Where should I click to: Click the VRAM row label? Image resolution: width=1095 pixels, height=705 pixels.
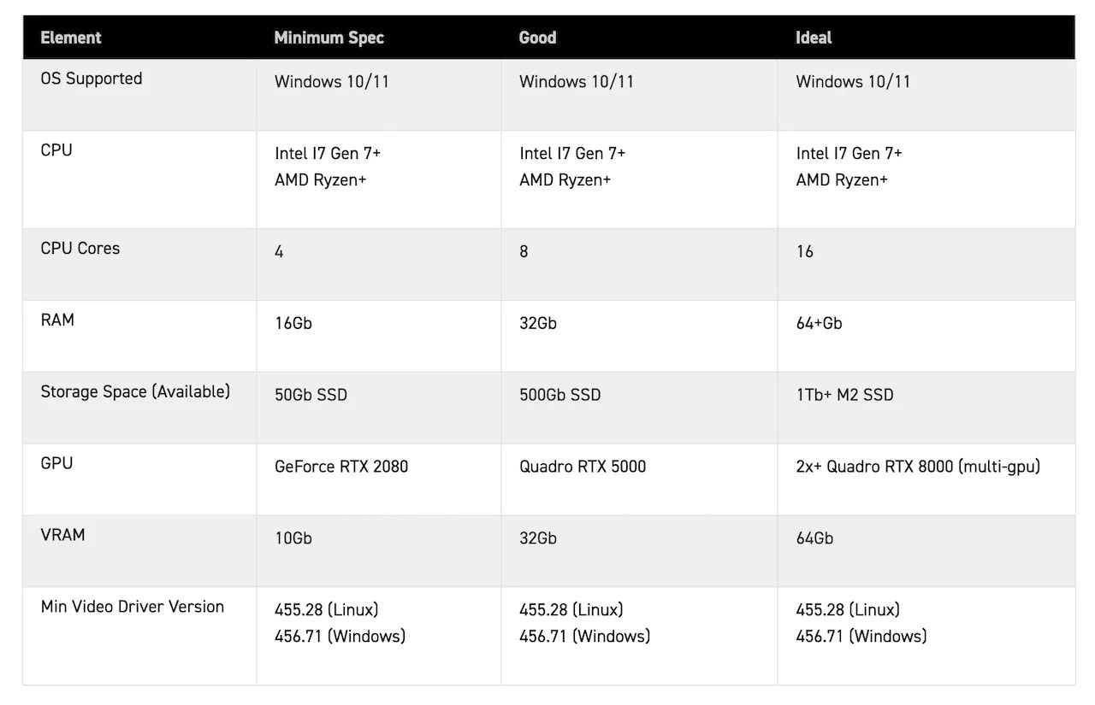tap(62, 536)
